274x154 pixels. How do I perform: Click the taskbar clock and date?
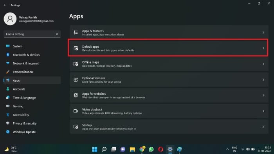pyautogui.click(x=264, y=149)
